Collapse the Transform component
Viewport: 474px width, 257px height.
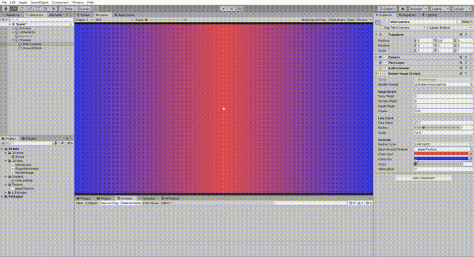coord(376,35)
